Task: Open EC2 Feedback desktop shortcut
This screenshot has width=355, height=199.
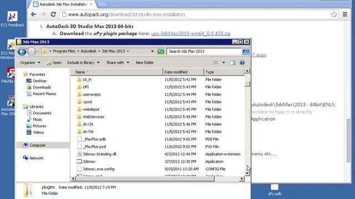Action: click(x=12, y=19)
